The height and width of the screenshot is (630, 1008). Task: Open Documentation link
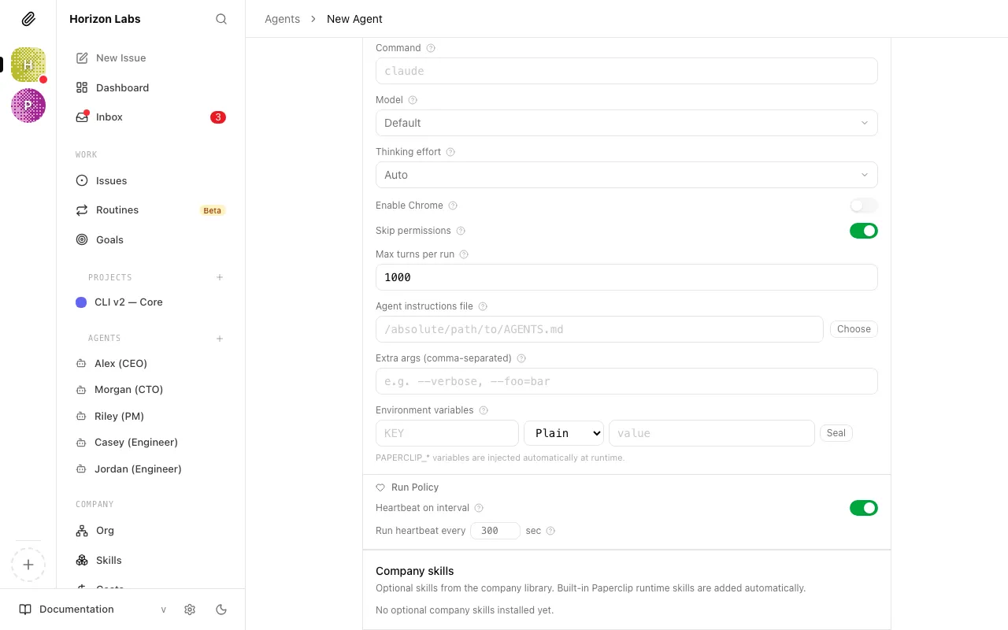pos(76,610)
